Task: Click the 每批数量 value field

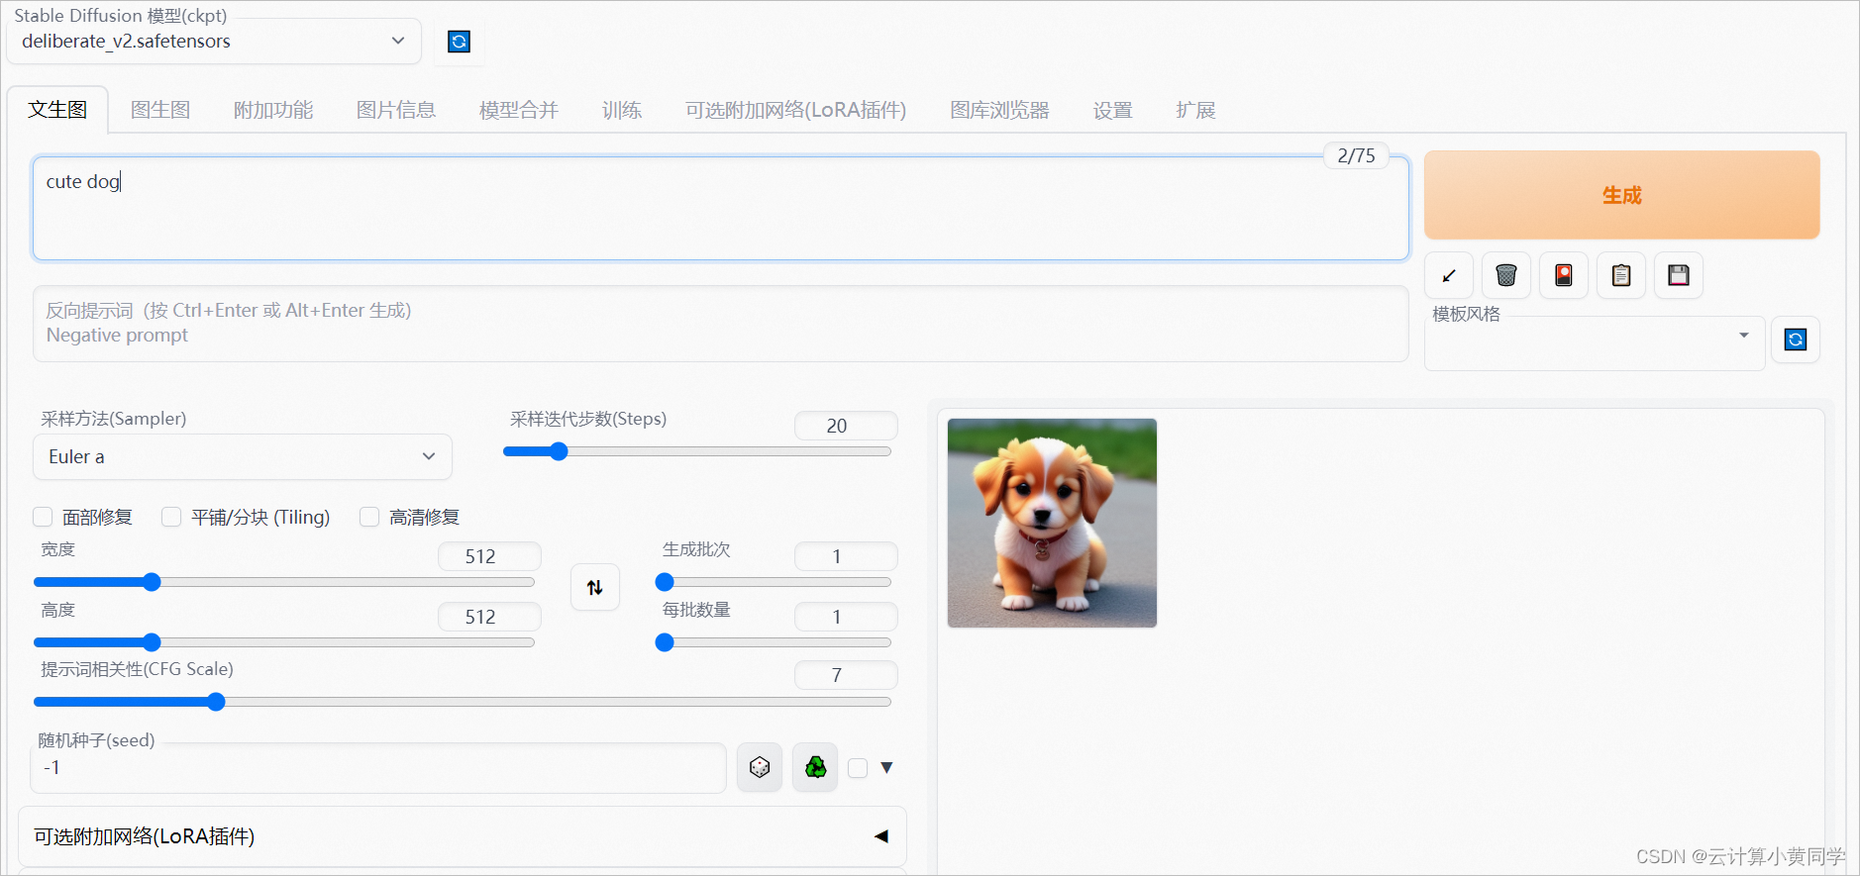Action: point(846,617)
